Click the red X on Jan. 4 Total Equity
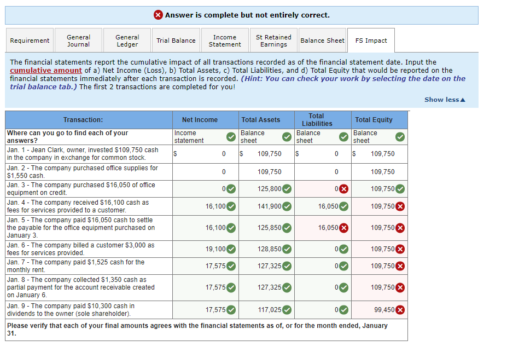This screenshot has height=346, width=507. [x=399, y=205]
